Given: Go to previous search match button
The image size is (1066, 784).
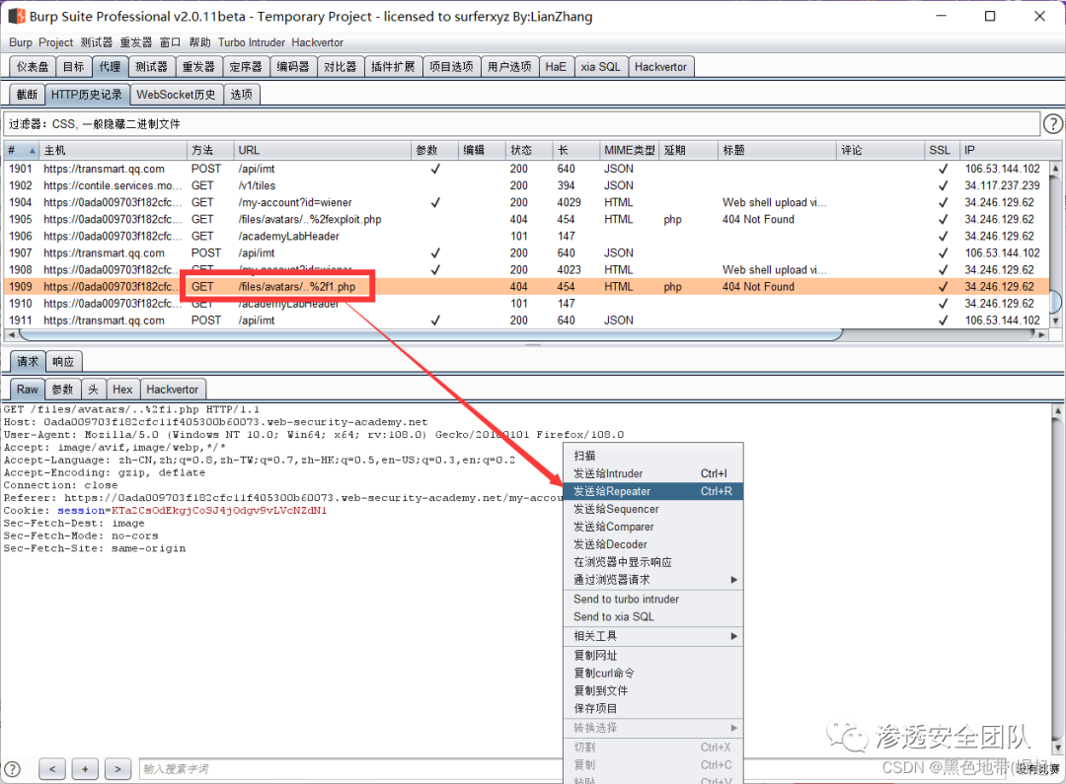Looking at the screenshot, I should tap(52, 769).
